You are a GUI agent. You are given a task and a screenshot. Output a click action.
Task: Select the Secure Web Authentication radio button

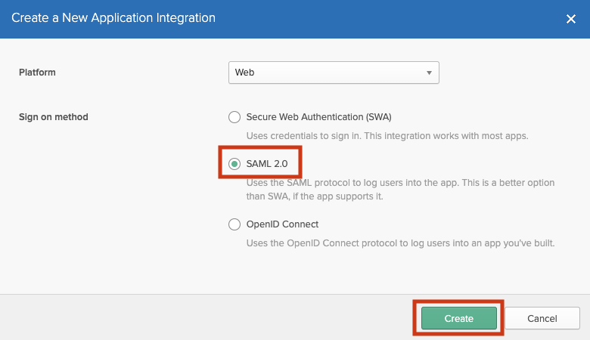click(x=234, y=117)
